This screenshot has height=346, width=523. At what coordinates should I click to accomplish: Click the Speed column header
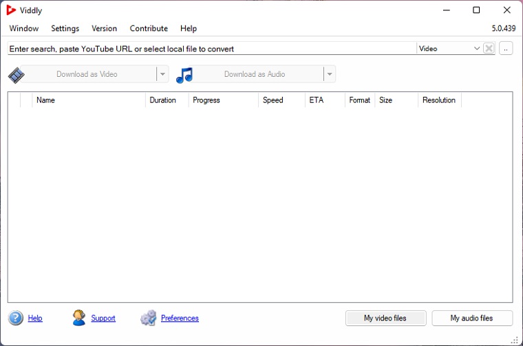(x=282, y=100)
